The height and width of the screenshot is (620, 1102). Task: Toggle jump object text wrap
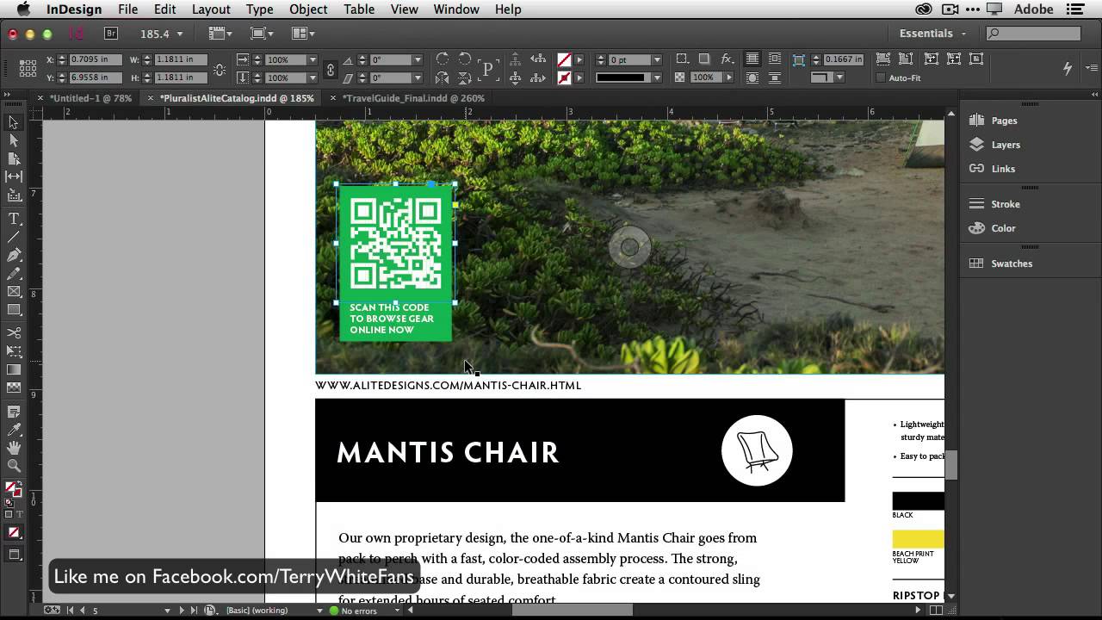[775, 77]
